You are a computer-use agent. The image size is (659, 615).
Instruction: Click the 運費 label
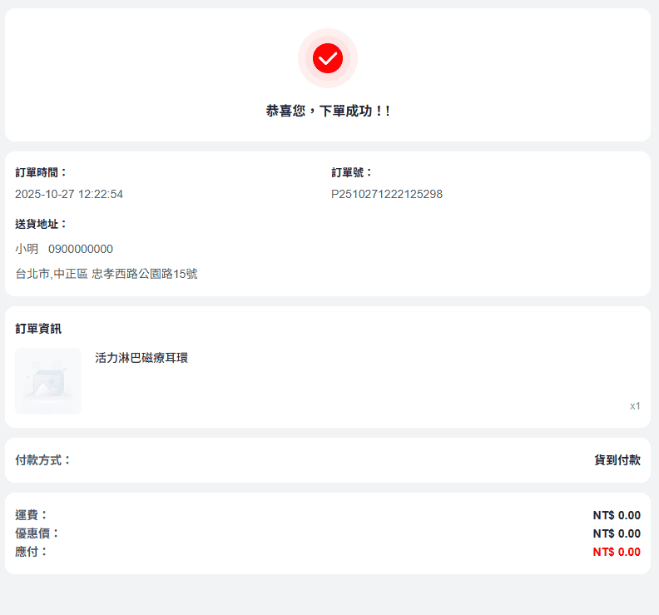pos(32,515)
